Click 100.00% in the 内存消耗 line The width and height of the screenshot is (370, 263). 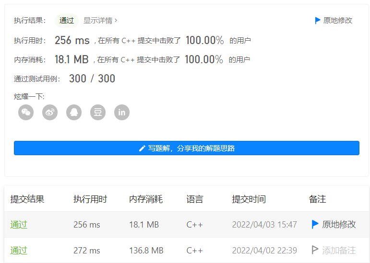[204, 59]
